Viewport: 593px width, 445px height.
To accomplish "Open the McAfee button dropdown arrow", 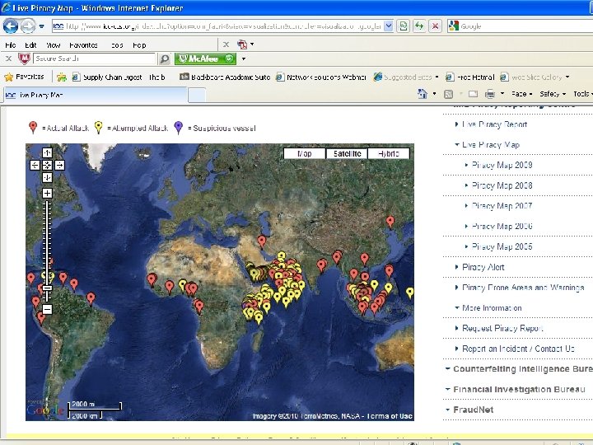I will click(244, 59).
